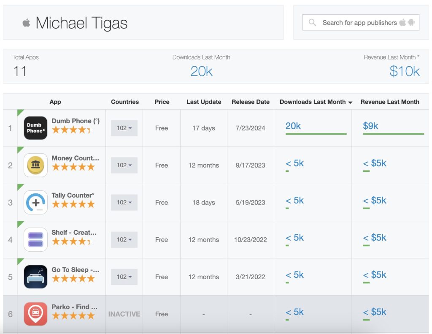The width and height of the screenshot is (432, 334).
Task: Open the Dumb Phone (°) app title link
Action: click(76, 121)
